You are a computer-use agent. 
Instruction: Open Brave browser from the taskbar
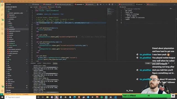point(79,97)
